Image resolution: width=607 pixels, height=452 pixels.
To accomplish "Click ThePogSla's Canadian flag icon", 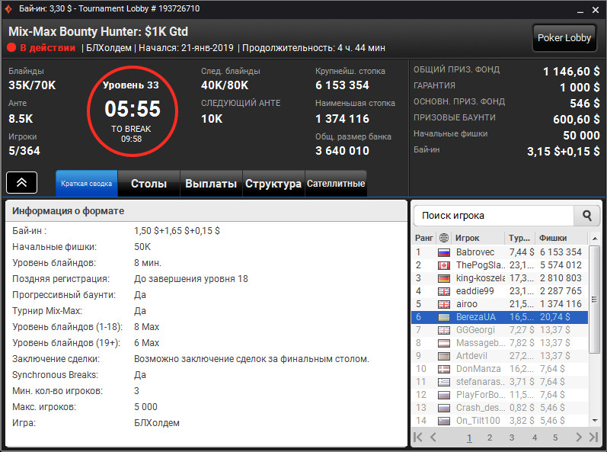I will (444, 266).
